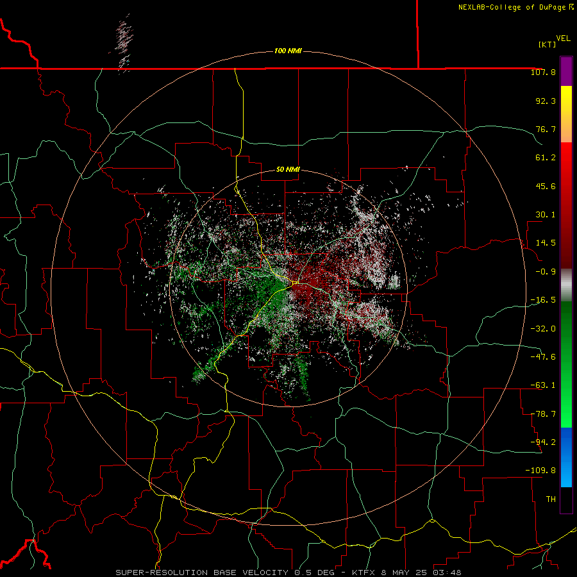
Task: Click the bright green segment of the color bar
Action: (x=566, y=364)
